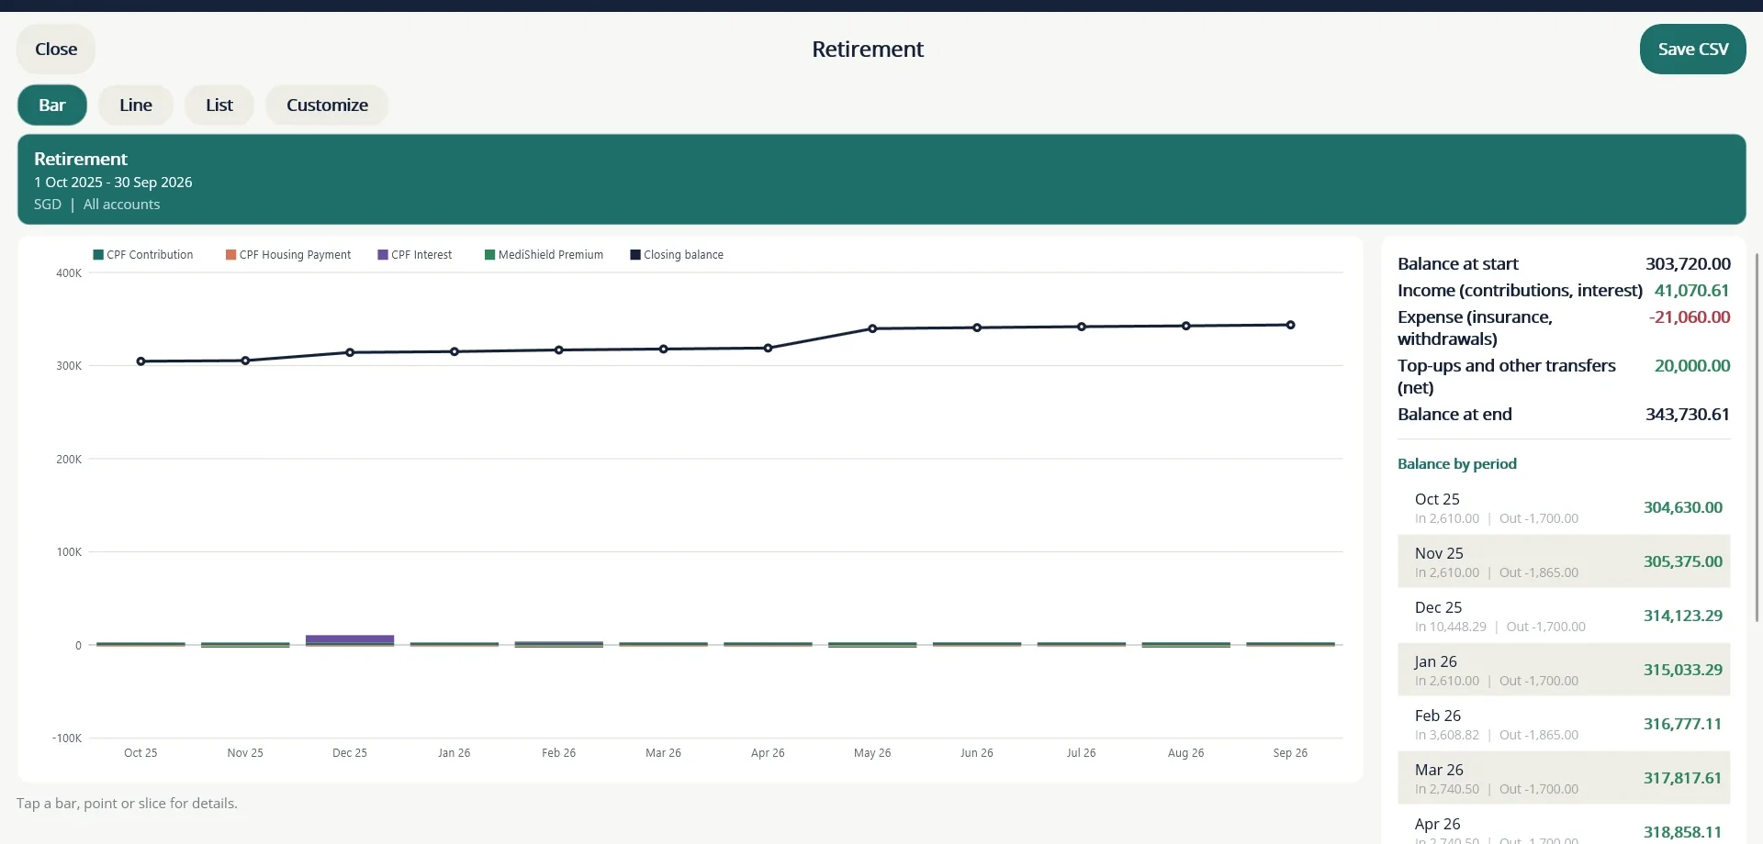Select the Aug 26 closing balance point
The width and height of the screenshot is (1763, 844).
pyautogui.click(x=1186, y=326)
